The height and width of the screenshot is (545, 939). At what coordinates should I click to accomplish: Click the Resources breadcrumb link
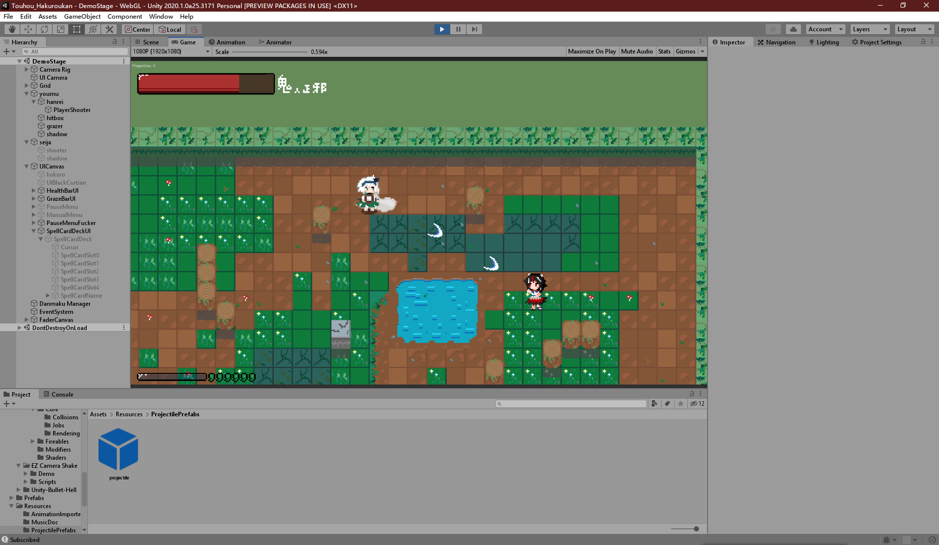point(129,414)
